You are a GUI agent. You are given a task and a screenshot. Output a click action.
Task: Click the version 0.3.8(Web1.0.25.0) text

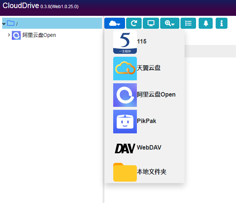60,7
